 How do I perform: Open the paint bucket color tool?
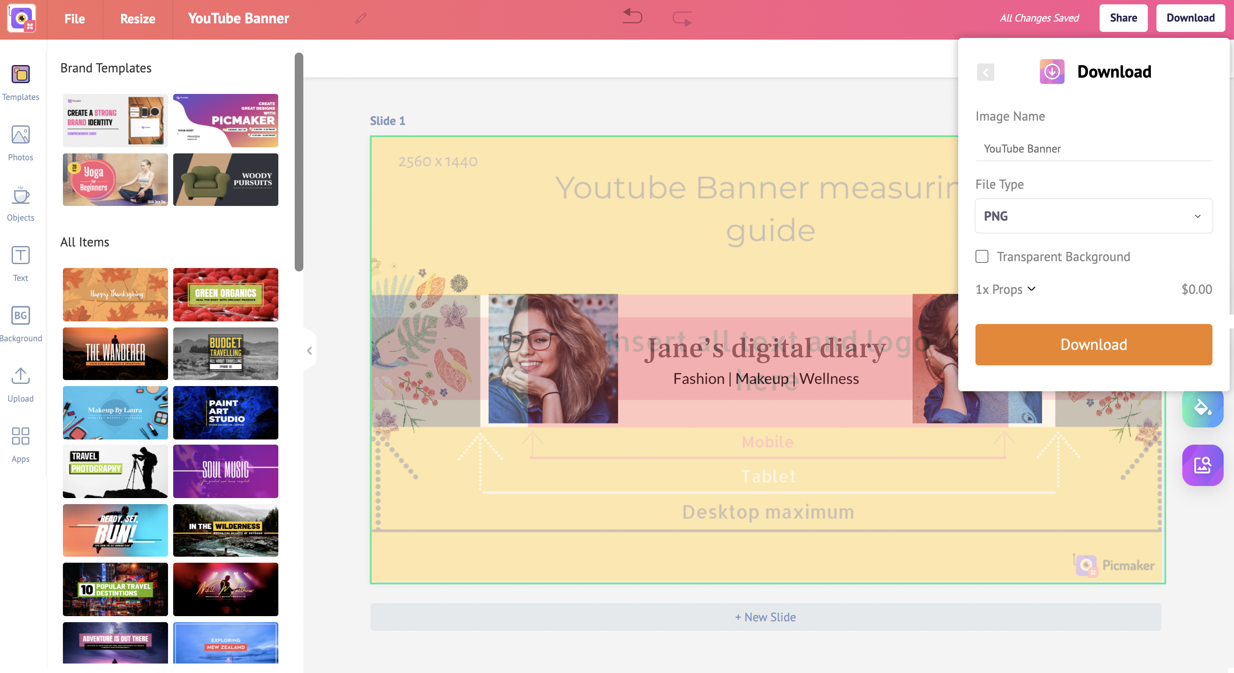1203,407
